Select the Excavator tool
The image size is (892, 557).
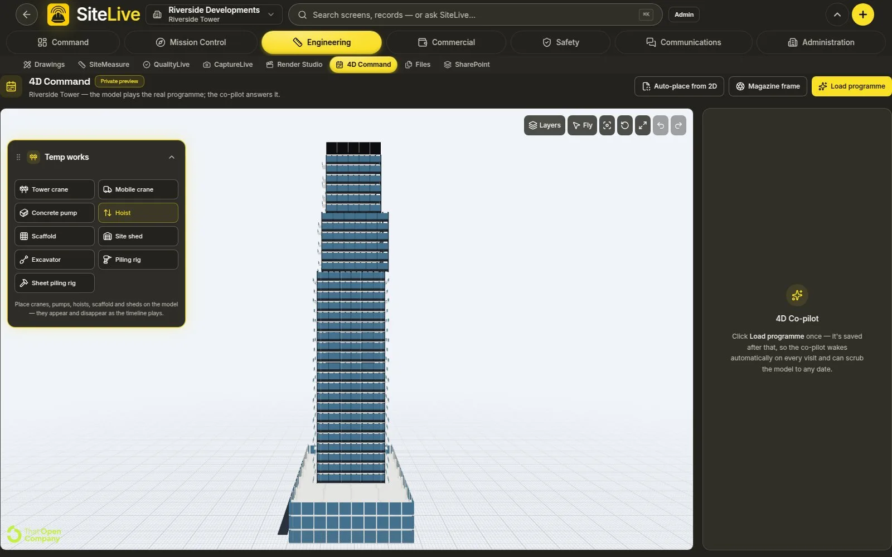point(55,260)
